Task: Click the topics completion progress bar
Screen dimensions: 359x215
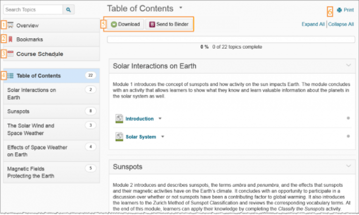Action: pos(230,39)
